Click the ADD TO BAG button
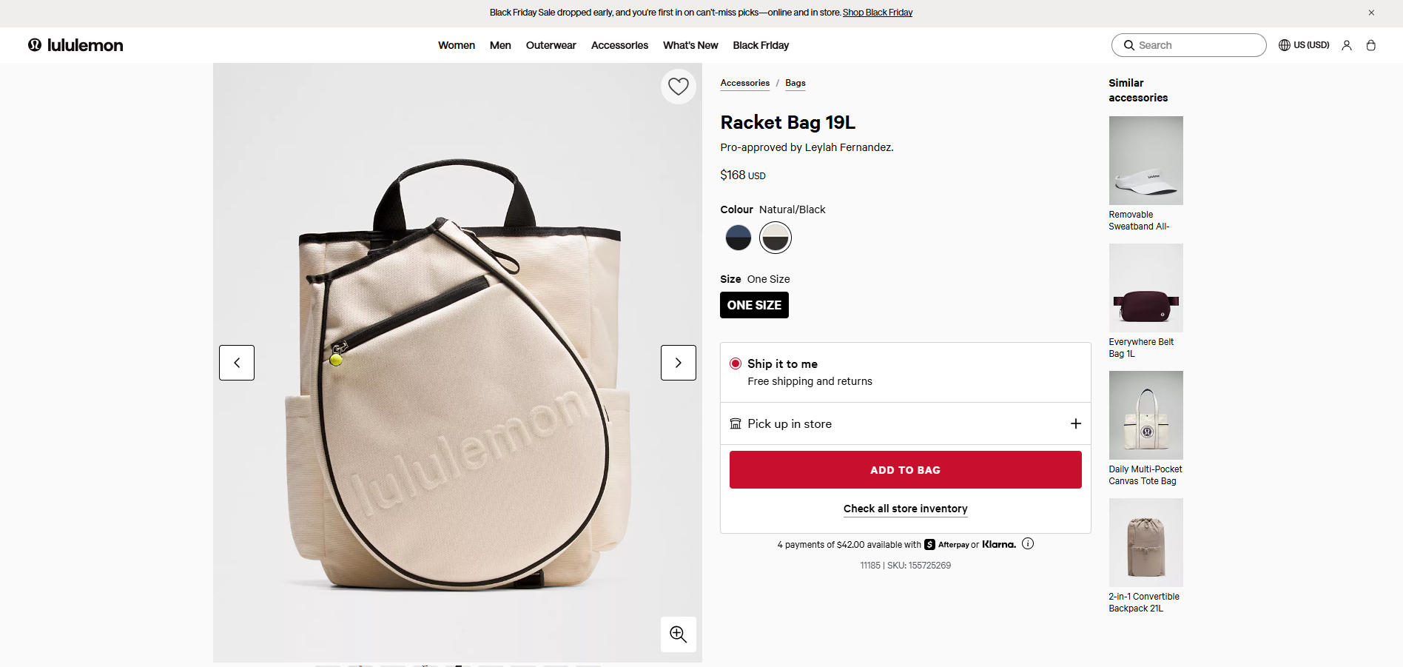 click(x=905, y=470)
